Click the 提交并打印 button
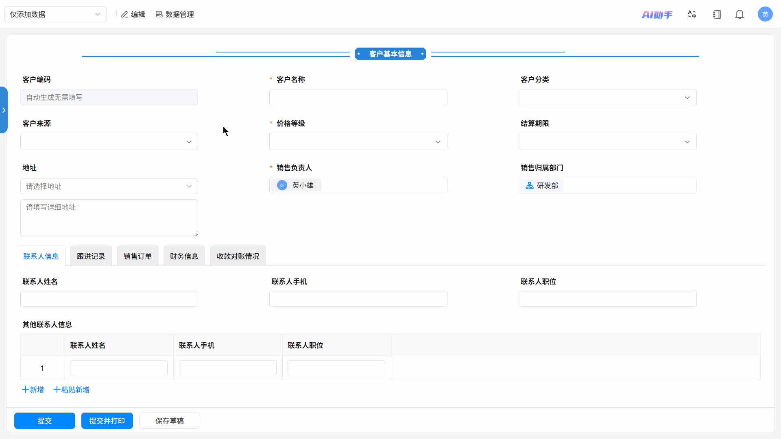The image size is (781, 439). coord(107,421)
